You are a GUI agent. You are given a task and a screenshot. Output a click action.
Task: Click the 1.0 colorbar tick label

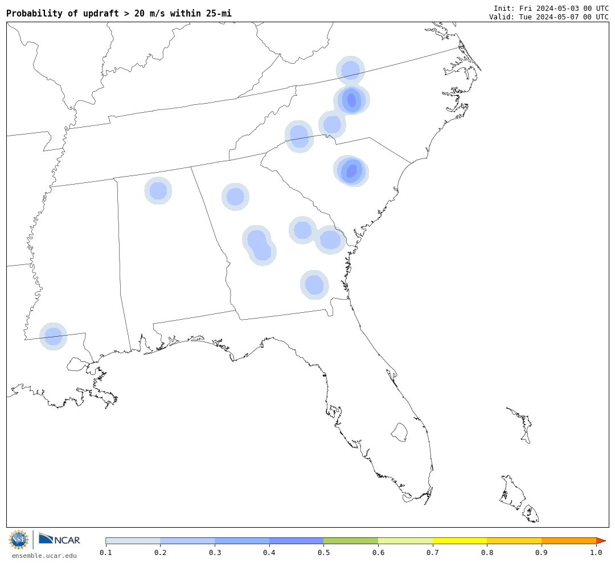click(596, 552)
